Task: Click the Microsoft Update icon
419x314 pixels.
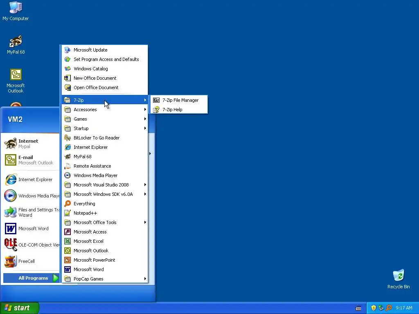Action: (68, 50)
